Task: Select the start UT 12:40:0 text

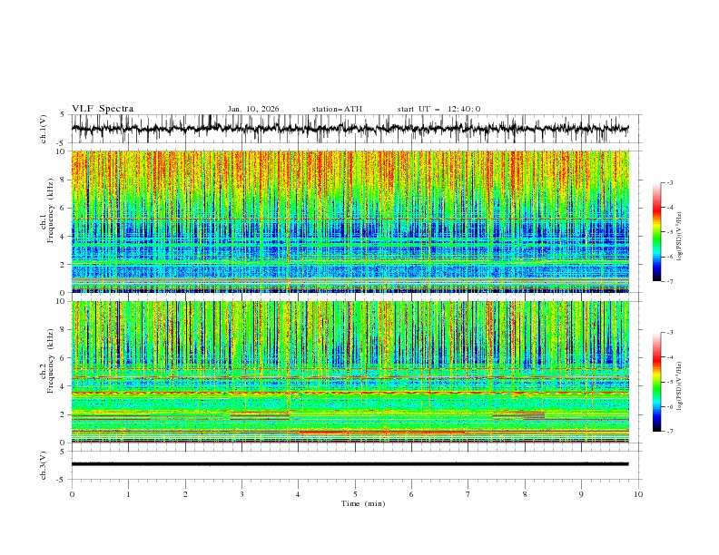Action: 438,109
